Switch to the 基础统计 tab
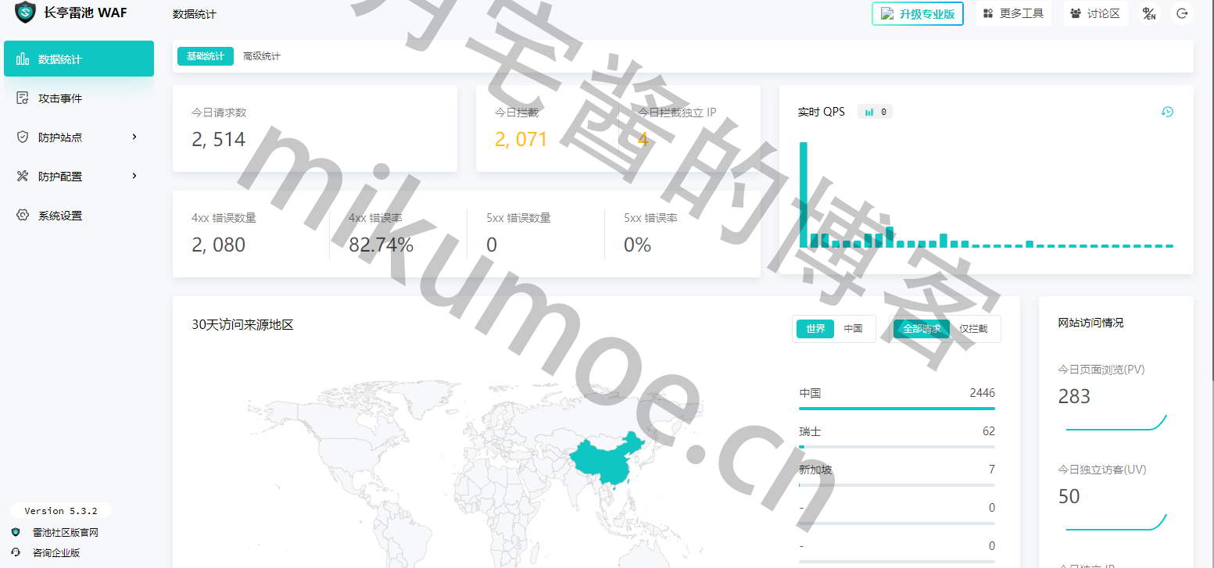The image size is (1214, 568). (206, 56)
